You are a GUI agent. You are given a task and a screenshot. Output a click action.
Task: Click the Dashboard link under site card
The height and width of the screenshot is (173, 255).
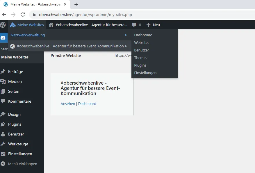point(87,104)
